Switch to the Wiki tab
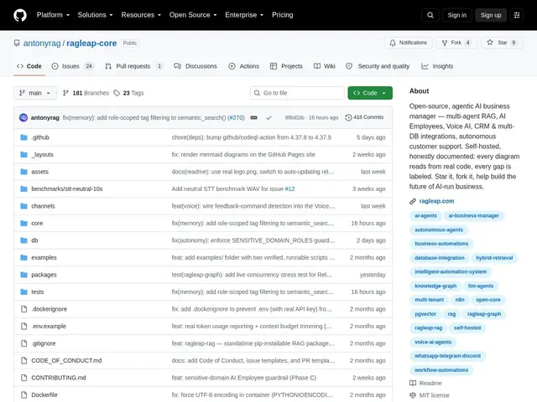This screenshot has width=537, height=402. pos(325,66)
